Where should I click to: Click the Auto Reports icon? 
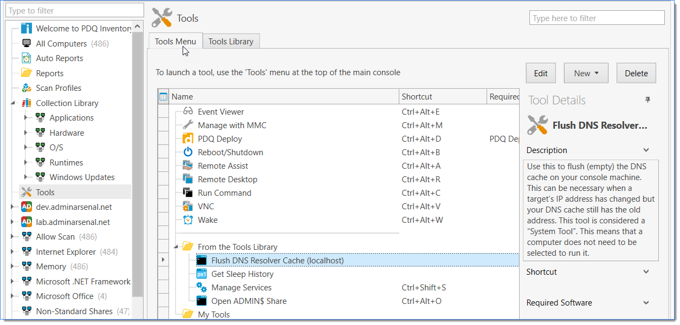pos(27,58)
